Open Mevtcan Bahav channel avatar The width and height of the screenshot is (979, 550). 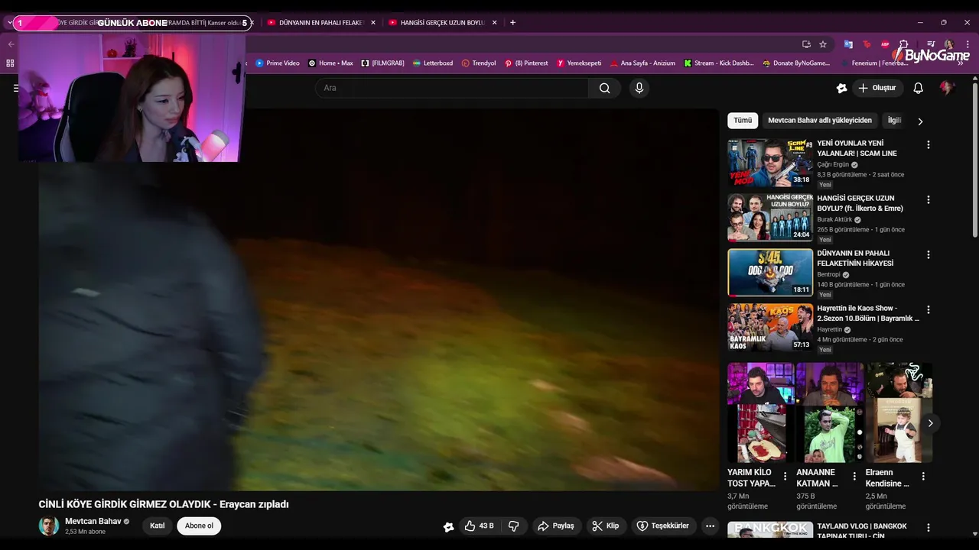coord(49,526)
